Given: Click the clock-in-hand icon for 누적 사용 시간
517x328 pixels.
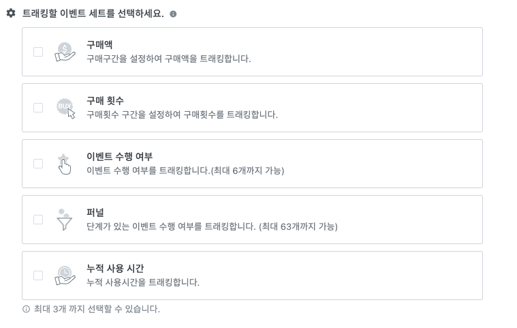Looking at the screenshot, I should [65, 276].
